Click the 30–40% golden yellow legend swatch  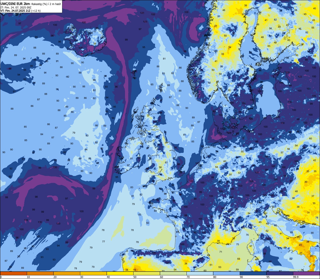click(x=93, y=273)
